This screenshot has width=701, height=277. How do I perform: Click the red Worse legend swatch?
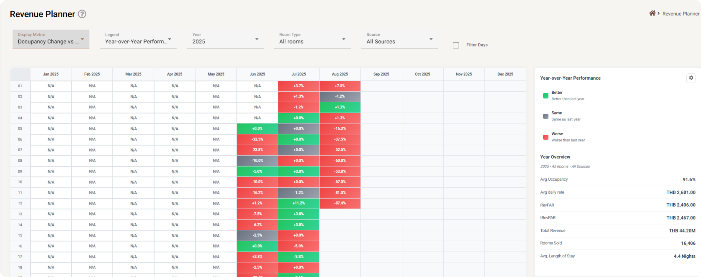(x=545, y=137)
